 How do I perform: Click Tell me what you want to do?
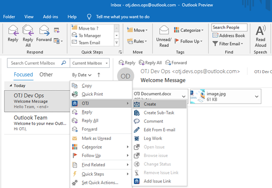[123, 17]
